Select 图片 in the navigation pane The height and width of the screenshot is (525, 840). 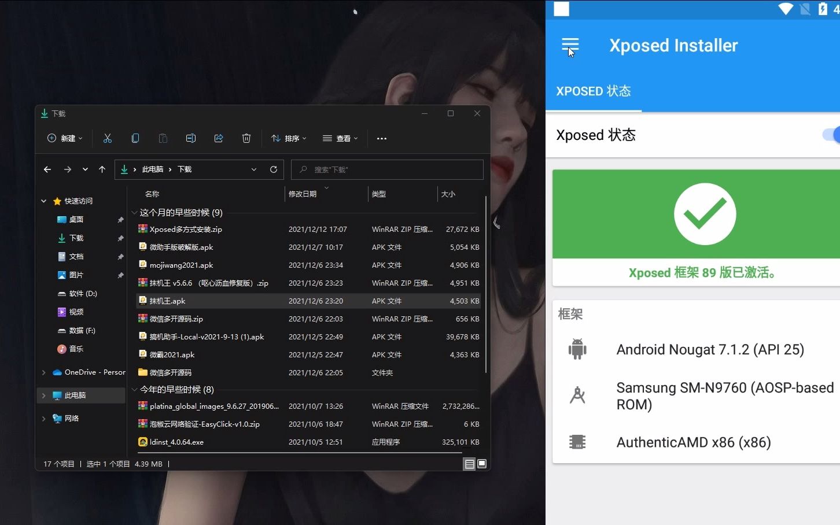(76, 275)
